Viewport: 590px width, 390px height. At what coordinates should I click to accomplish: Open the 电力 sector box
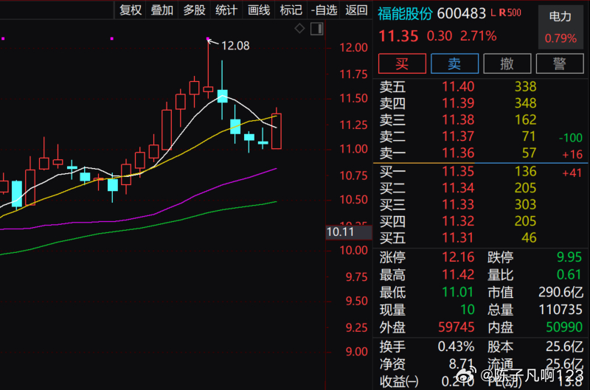point(560,27)
